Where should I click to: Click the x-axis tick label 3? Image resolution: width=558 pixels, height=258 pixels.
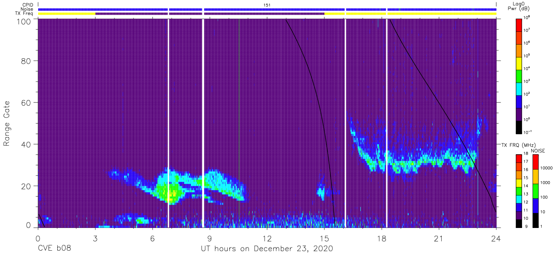[x=95, y=238]
